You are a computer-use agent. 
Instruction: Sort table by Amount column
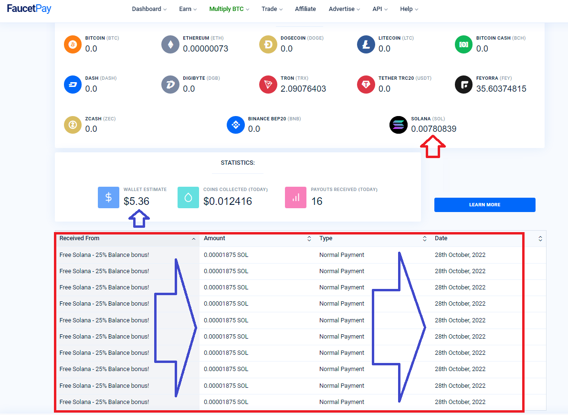click(x=257, y=238)
